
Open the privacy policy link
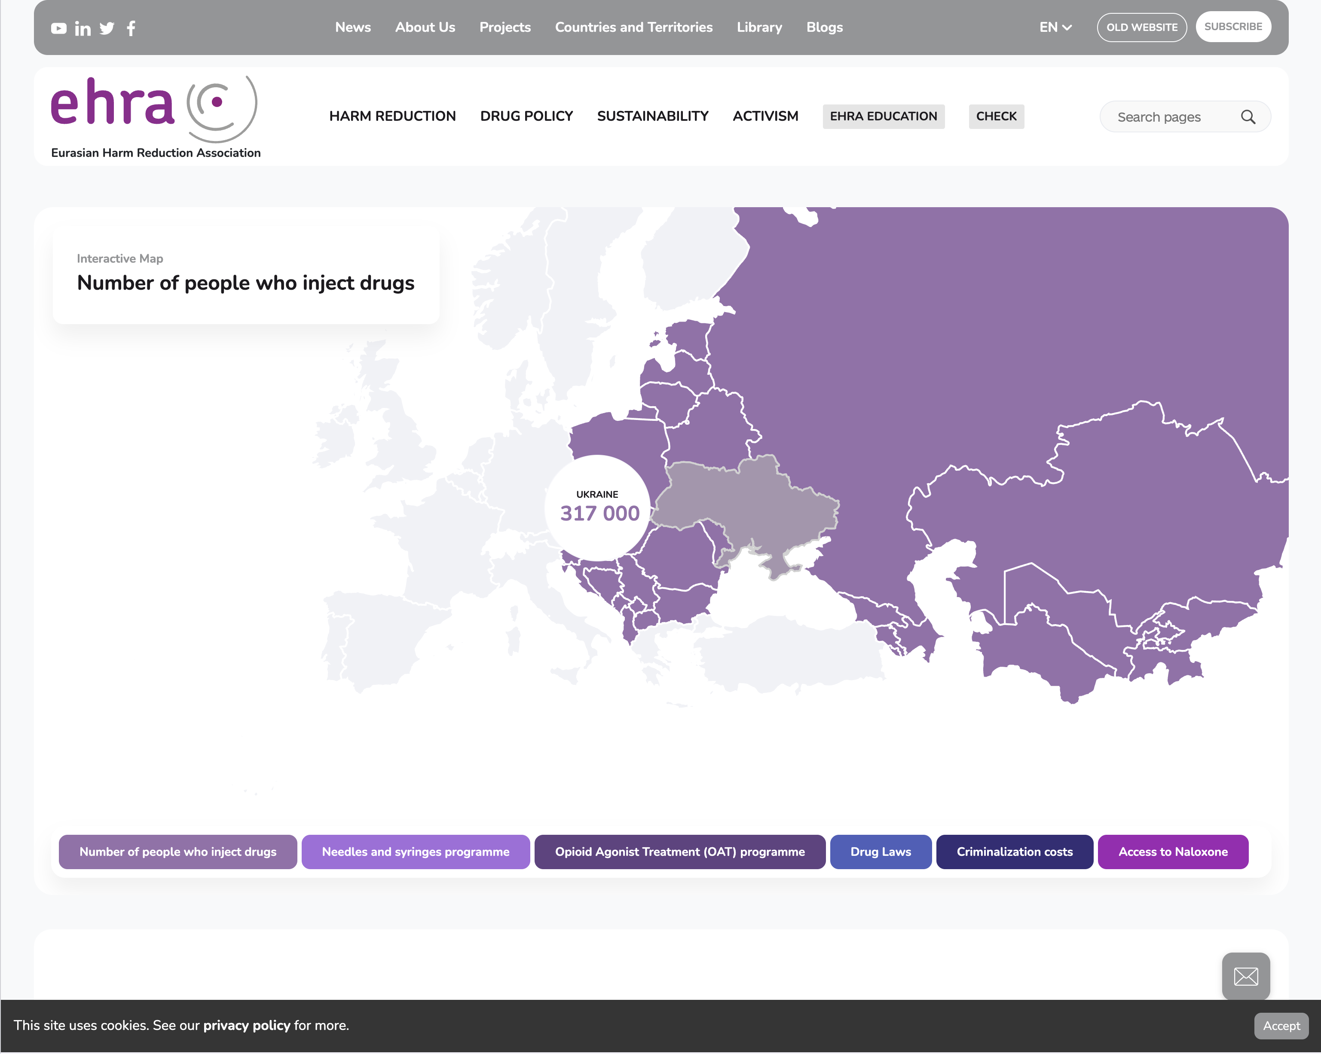click(246, 1025)
